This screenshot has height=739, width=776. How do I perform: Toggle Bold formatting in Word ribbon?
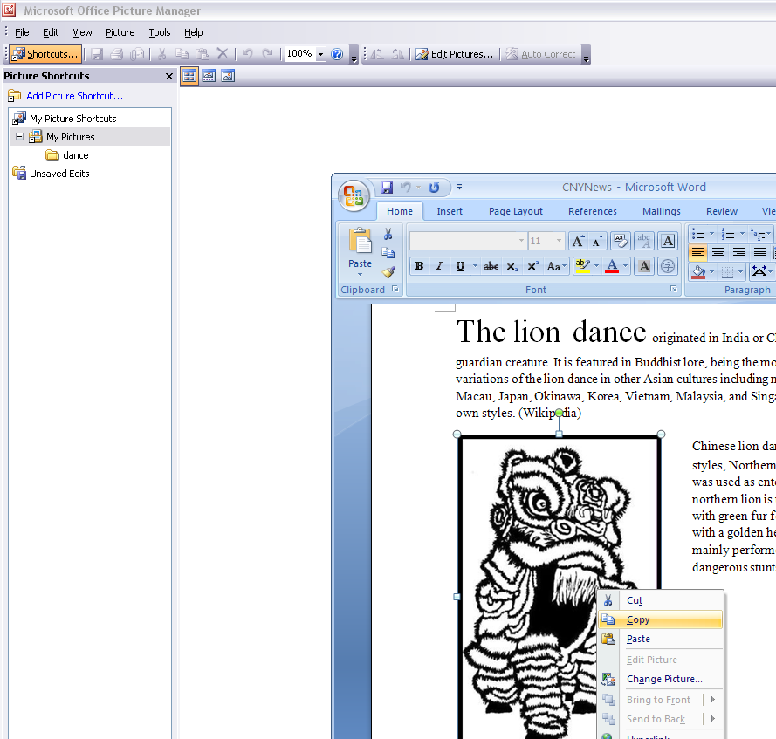(x=419, y=266)
